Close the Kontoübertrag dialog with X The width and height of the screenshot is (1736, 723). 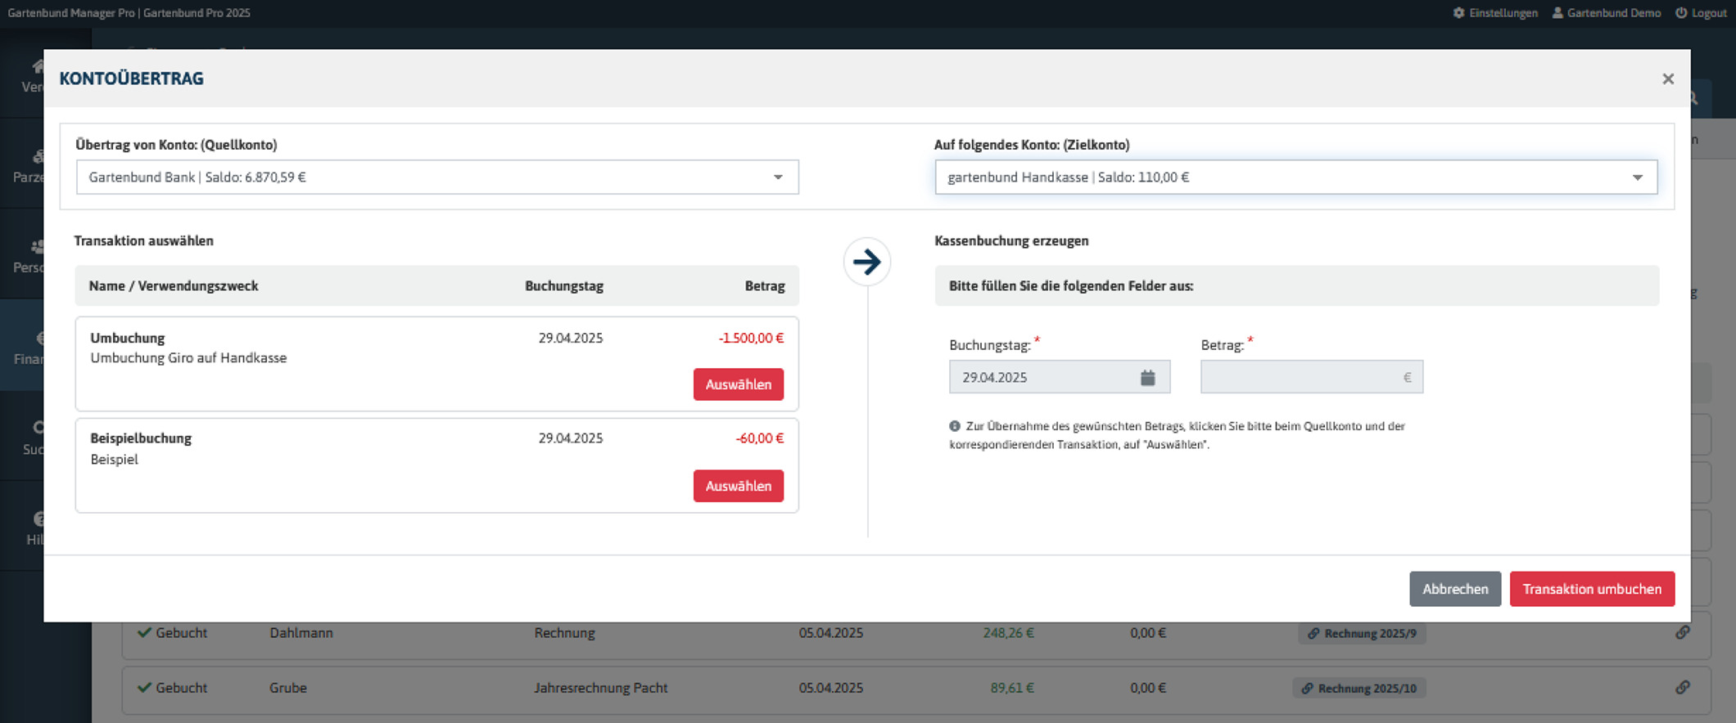pyautogui.click(x=1667, y=79)
